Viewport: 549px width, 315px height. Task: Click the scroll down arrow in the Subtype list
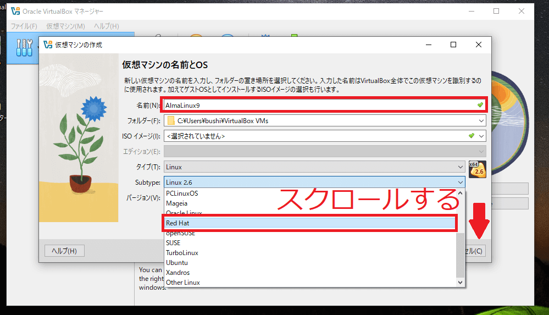[461, 283]
